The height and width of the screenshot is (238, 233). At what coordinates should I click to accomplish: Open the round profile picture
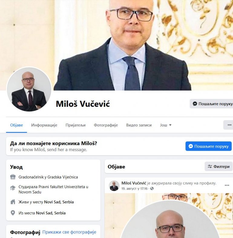coord(29,89)
